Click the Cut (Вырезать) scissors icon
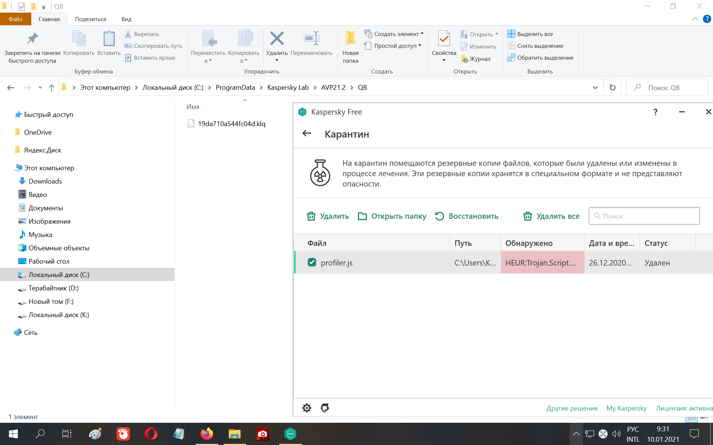This screenshot has height=445, width=713. coord(128,34)
